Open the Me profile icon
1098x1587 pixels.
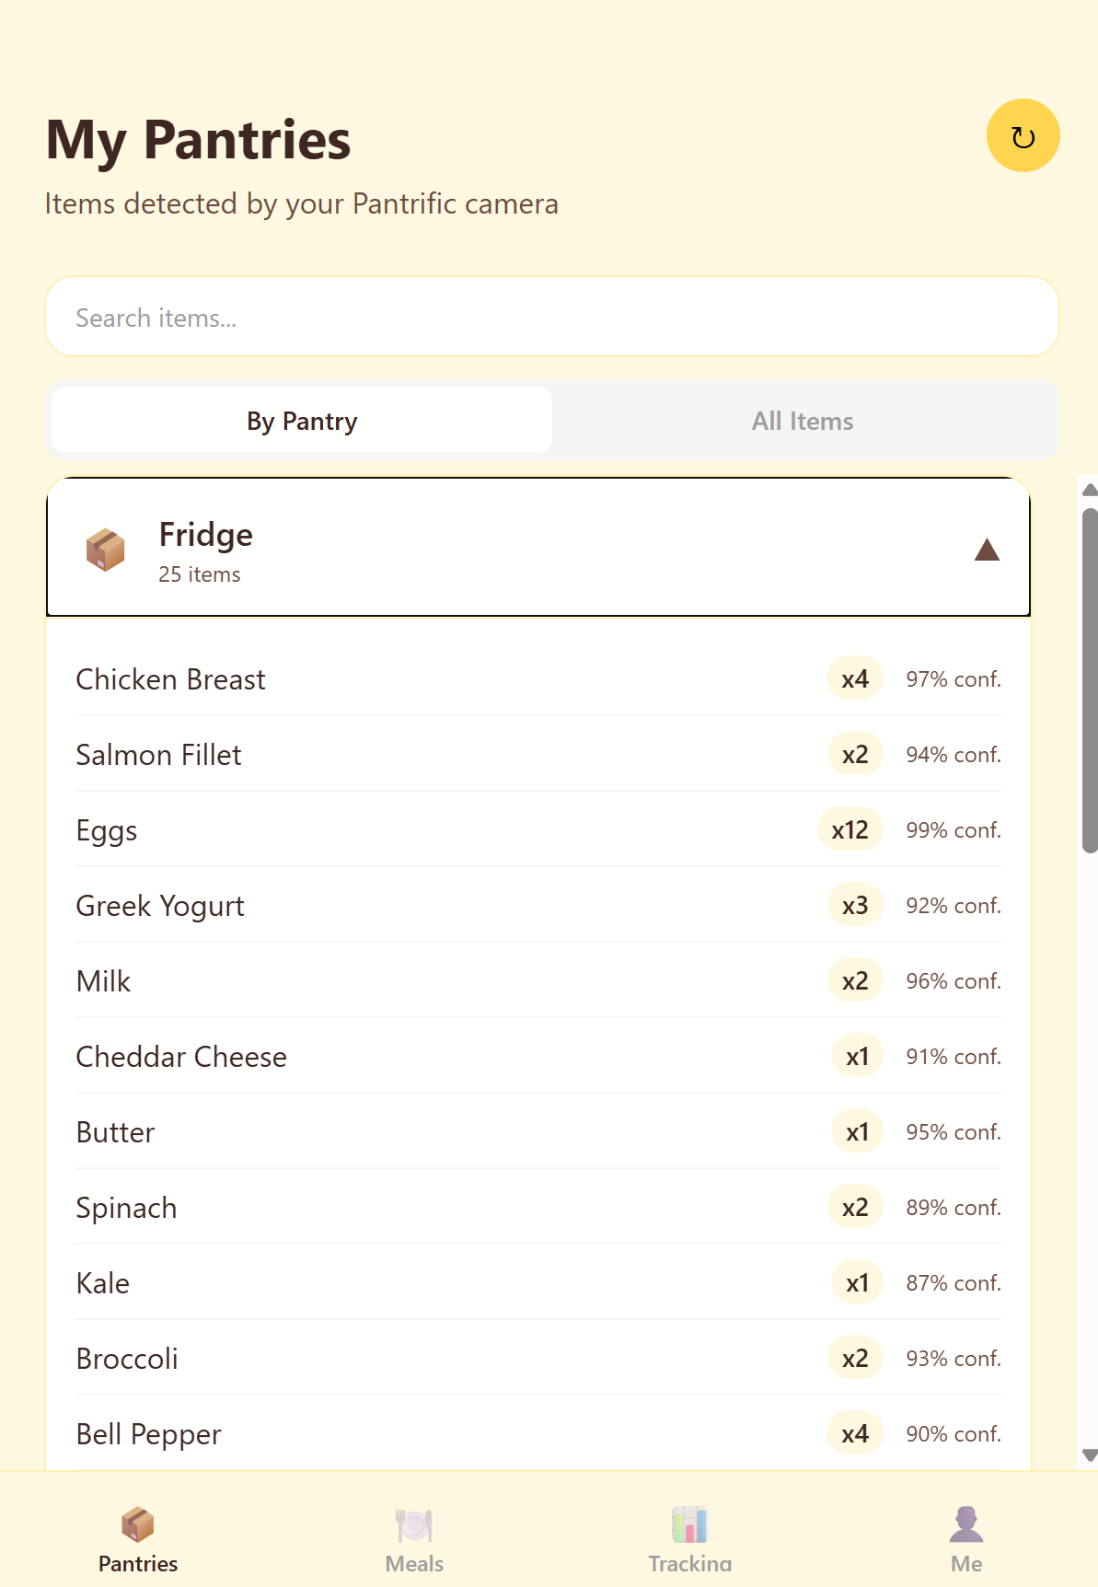click(x=965, y=1524)
